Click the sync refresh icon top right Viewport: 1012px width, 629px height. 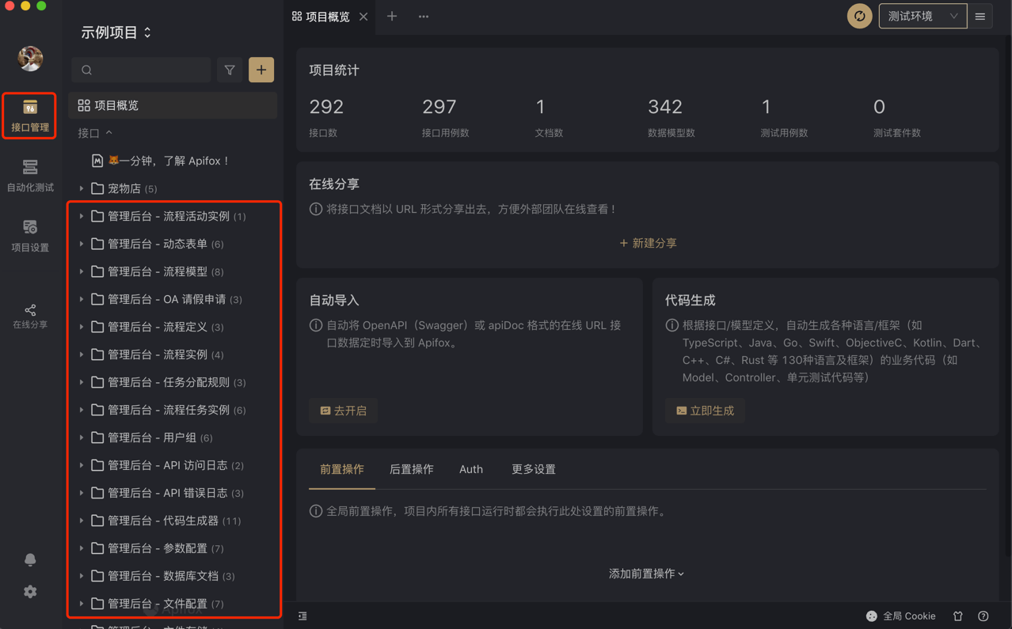point(858,16)
